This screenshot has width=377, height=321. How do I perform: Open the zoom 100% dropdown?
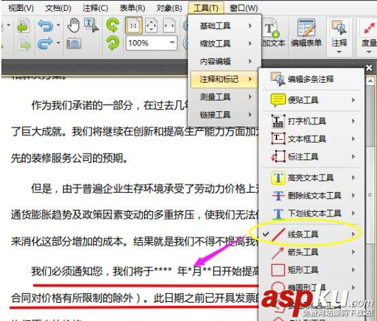(172, 43)
